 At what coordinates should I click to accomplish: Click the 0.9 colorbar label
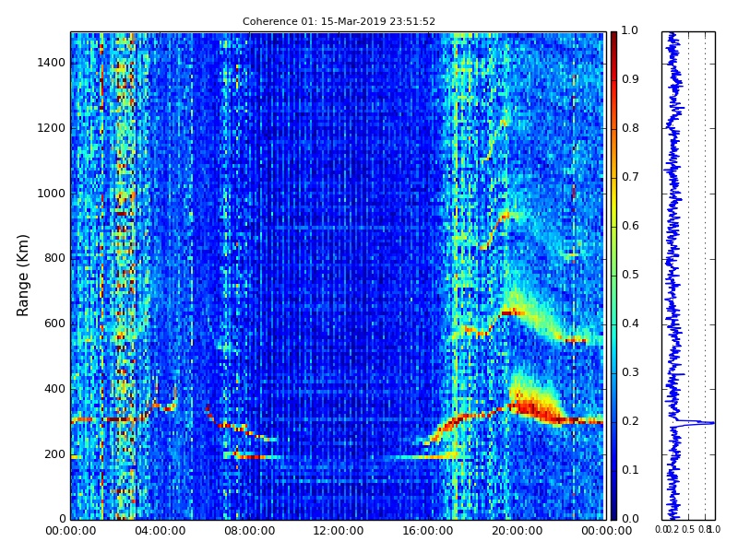[630, 79]
